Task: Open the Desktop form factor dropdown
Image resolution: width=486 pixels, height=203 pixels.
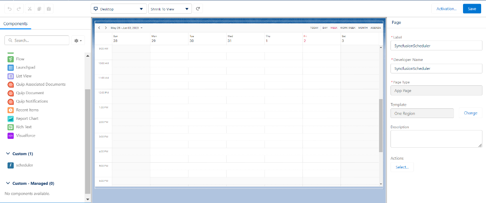Action: (x=118, y=9)
